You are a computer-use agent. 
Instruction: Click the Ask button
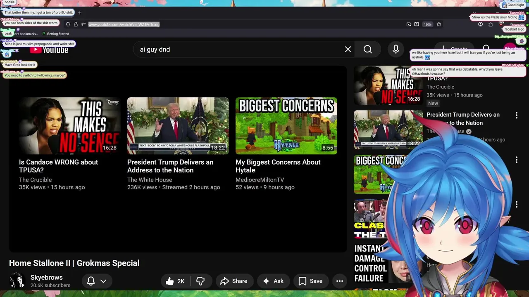tap(273, 281)
